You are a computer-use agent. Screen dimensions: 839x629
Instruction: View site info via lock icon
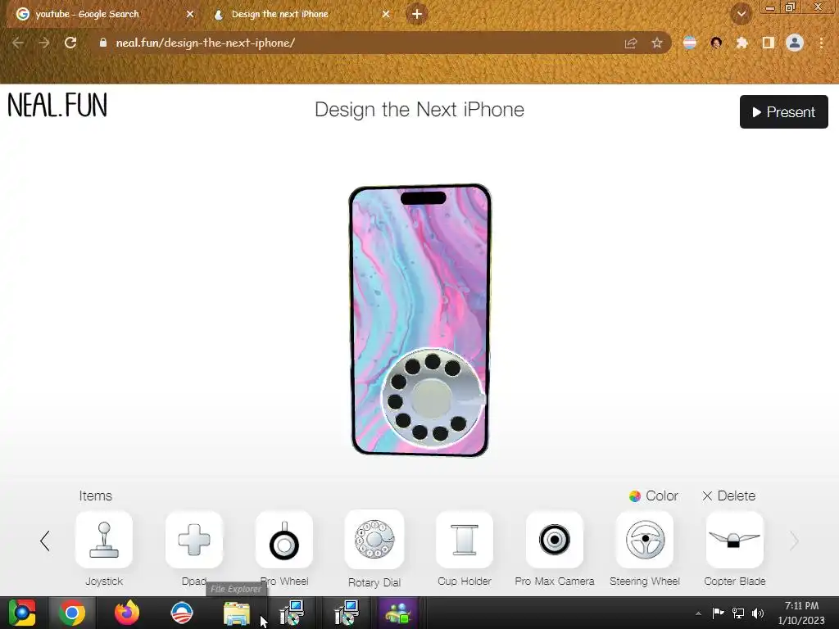tap(103, 43)
